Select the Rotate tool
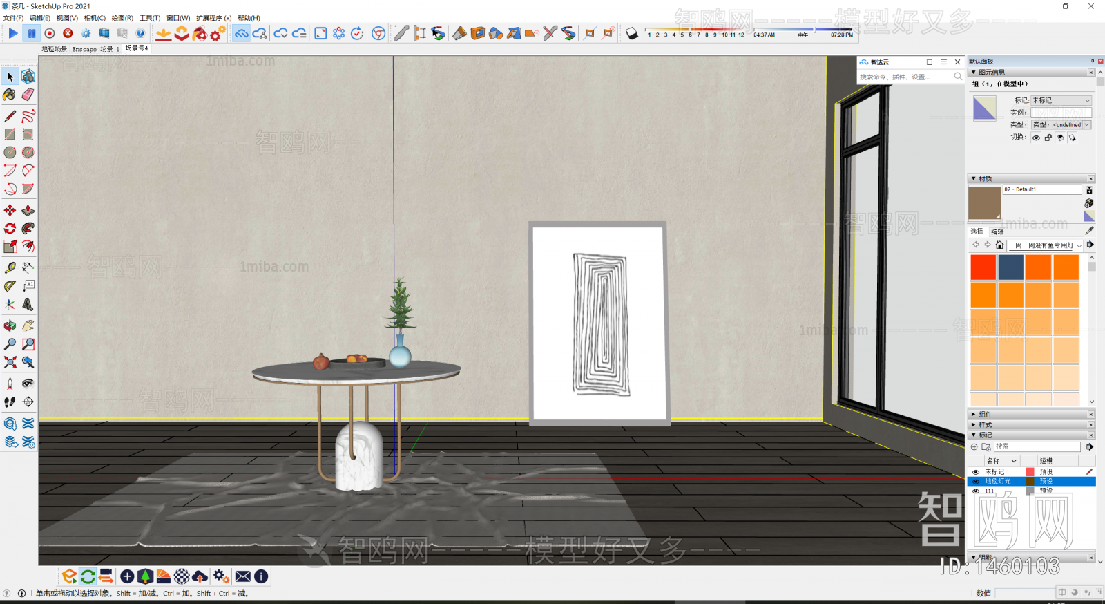 click(10, 228)
